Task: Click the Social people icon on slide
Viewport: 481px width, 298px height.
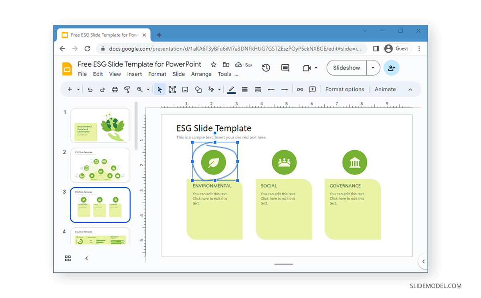Action: pos(284,162)
